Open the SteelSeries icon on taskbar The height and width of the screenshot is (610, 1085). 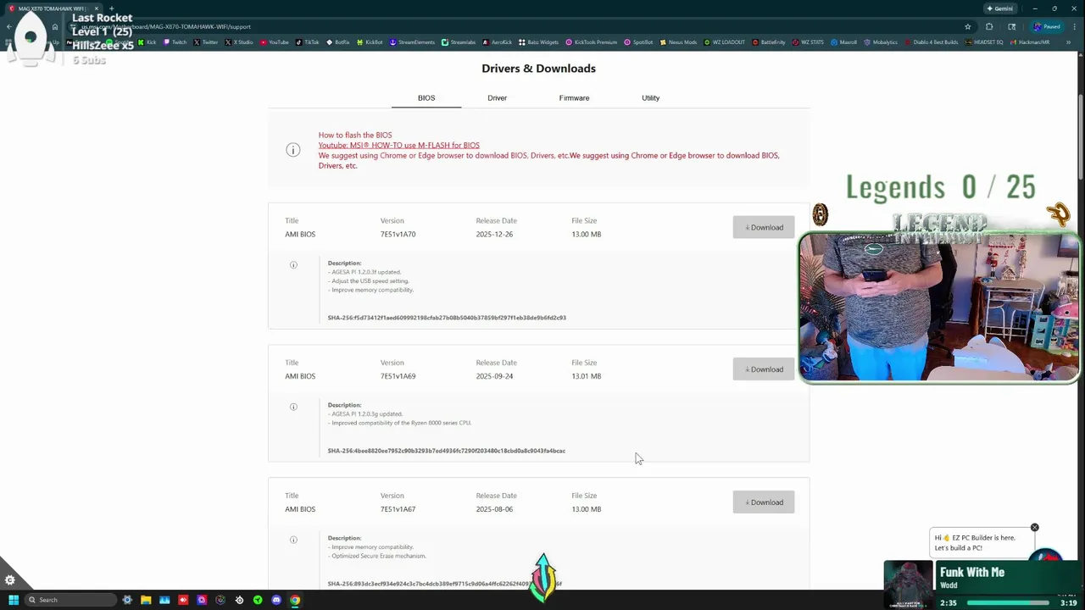pos(239,600)
